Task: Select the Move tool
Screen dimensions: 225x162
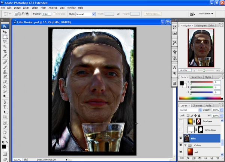Action: click(5, 32)
